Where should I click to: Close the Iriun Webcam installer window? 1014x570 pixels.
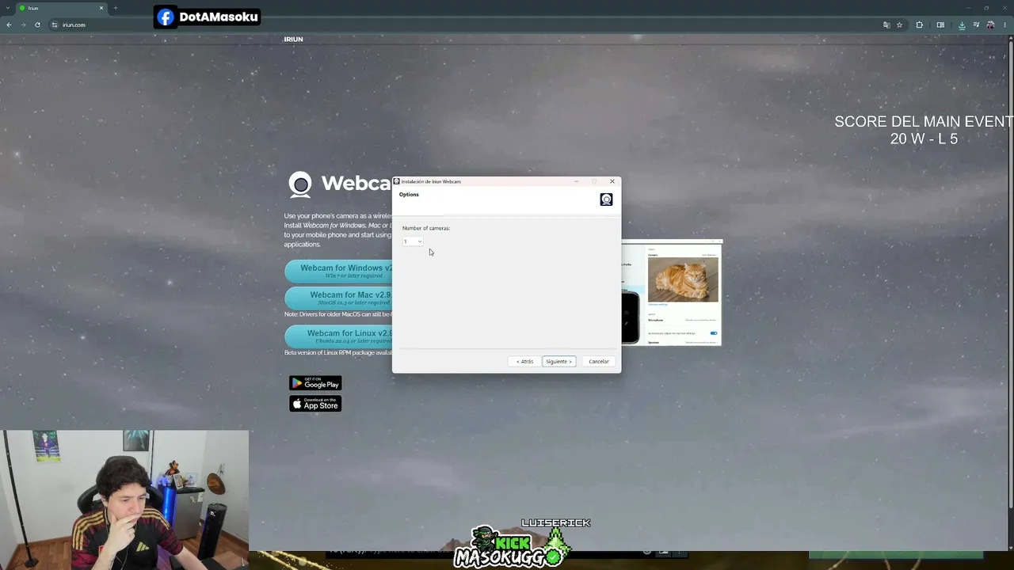click(612, 181)
